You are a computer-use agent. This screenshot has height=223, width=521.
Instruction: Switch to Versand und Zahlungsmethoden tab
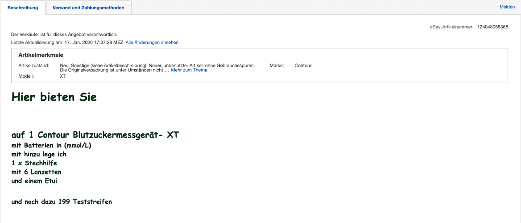click(88, 8)
